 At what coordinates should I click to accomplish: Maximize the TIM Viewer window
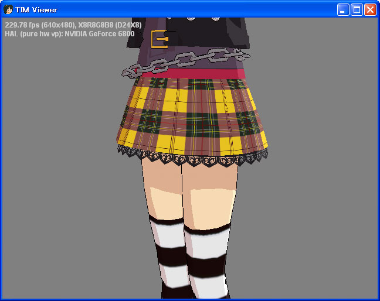click(357, 10)
